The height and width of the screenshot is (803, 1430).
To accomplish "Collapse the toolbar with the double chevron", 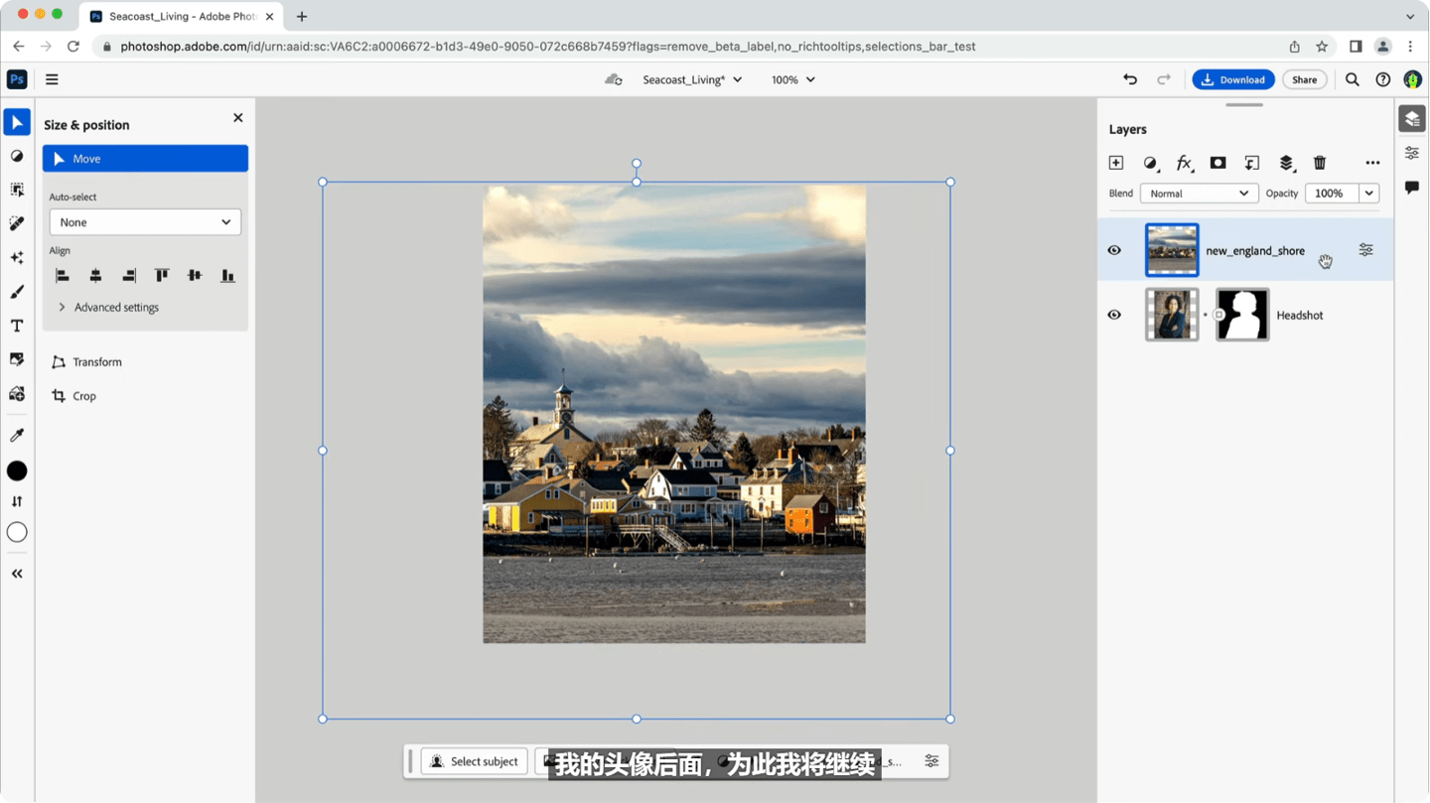I will tap(16, 573).
